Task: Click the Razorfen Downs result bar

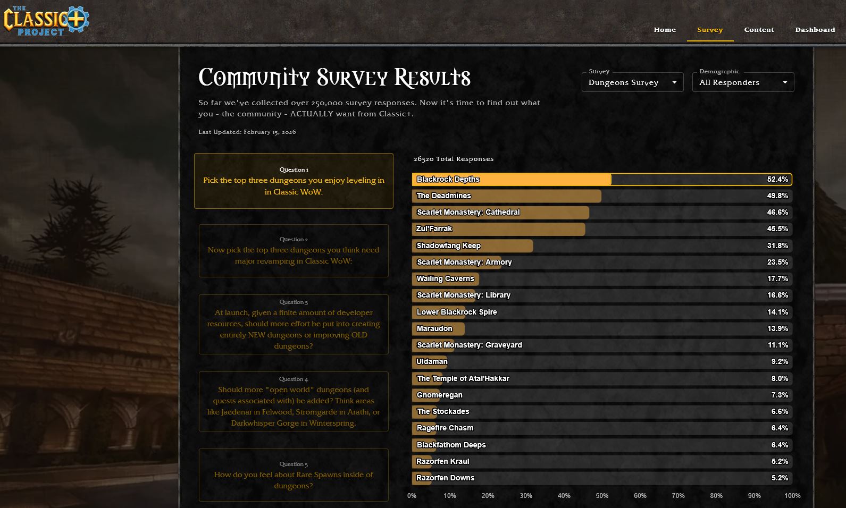Action: (x=602, y=478)
